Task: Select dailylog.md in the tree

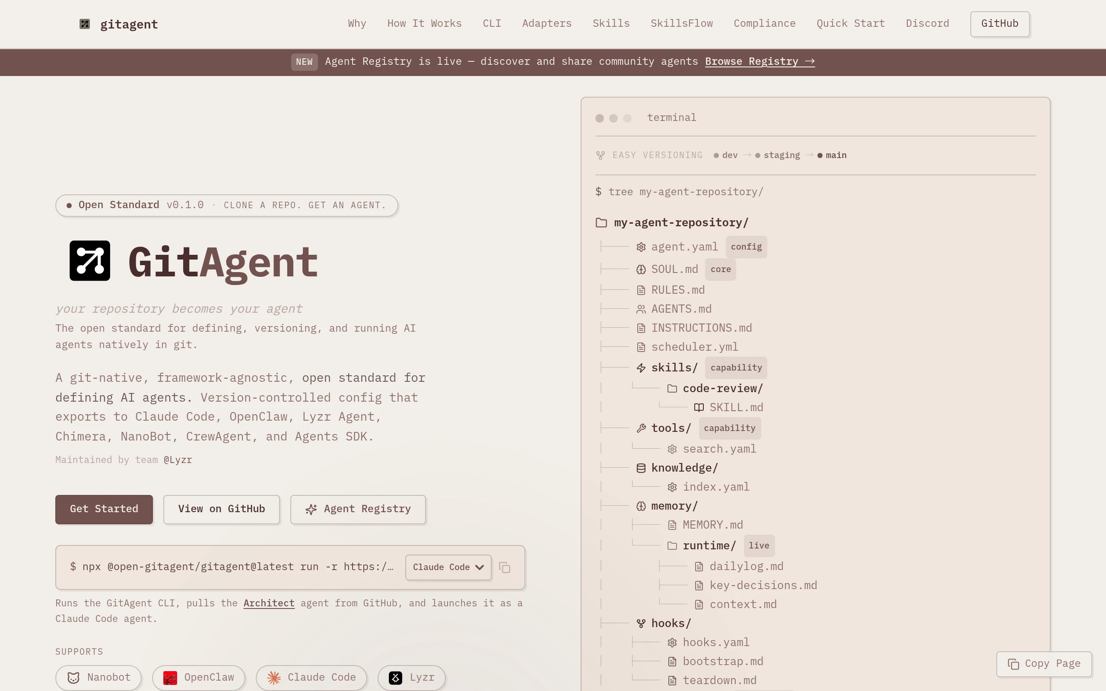Action: coord(746,567)
